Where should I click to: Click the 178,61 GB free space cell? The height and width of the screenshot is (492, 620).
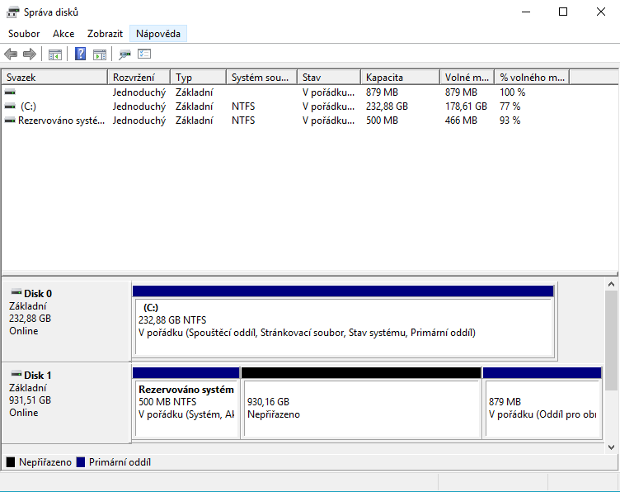tap(466, 106)
